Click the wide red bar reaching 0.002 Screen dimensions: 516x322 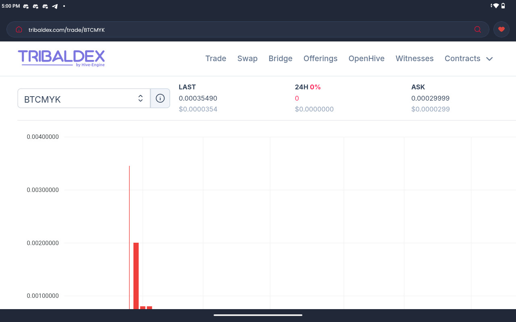[136, 276]
